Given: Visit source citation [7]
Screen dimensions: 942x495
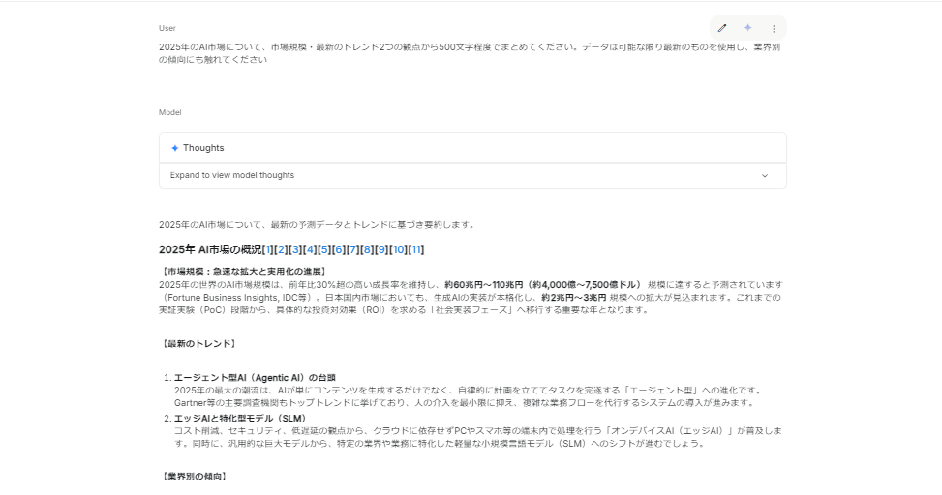Looking at the screenshot, I should pos(353,249).
